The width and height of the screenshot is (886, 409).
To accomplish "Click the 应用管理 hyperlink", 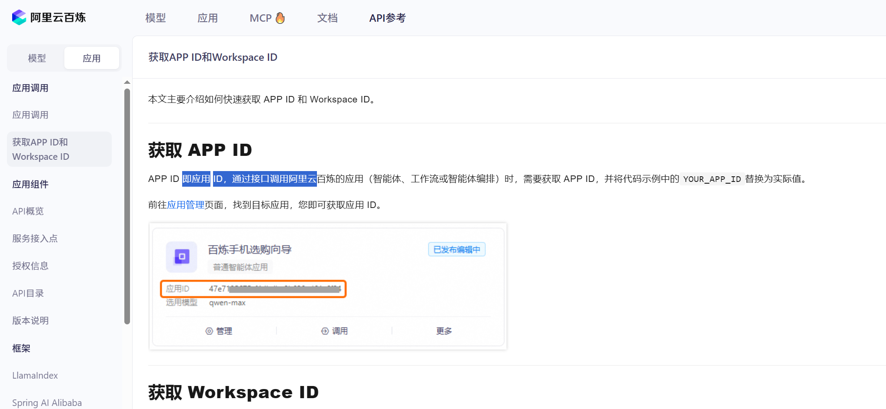I will 186,205.
